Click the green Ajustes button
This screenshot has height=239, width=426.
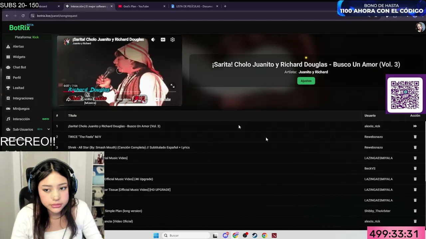(306, 81)
